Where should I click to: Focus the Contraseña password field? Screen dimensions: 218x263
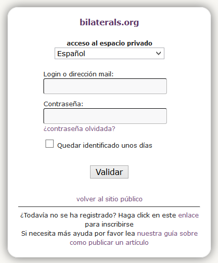click(x=105, y=116)
